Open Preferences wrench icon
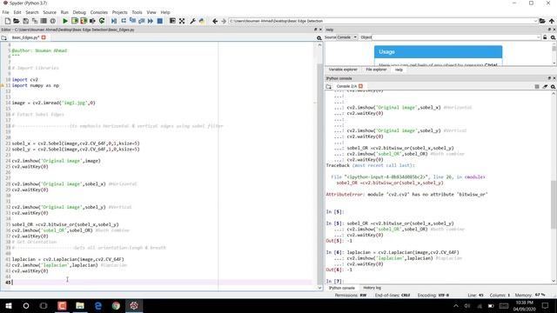 tap(193, 21)
